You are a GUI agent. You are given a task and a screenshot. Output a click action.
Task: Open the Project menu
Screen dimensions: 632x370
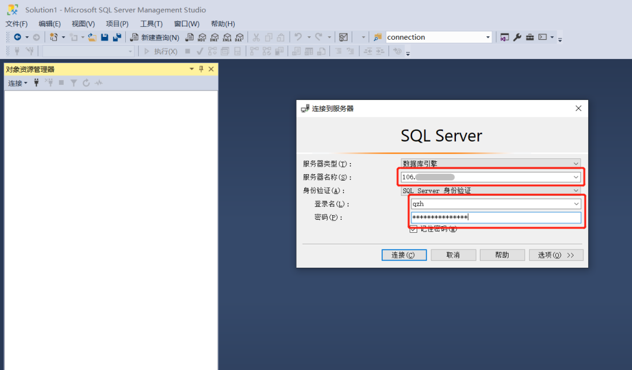[117, 24]
